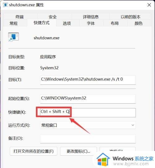Click the 快捷键 Ctrl + Shift + Q field
This screenshot has height=168, width=155.
point(88,113)
